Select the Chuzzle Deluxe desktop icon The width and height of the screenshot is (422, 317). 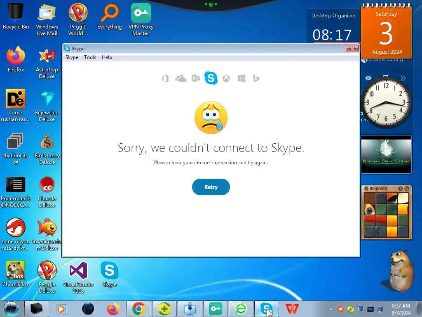tap(47, 192)
